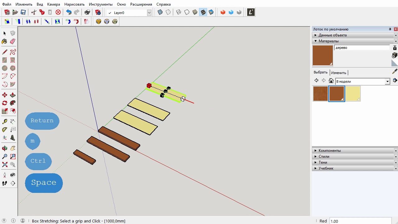Select the Walk footprints tool
Viewport: 398px width, 224px height.
[5, 183]
